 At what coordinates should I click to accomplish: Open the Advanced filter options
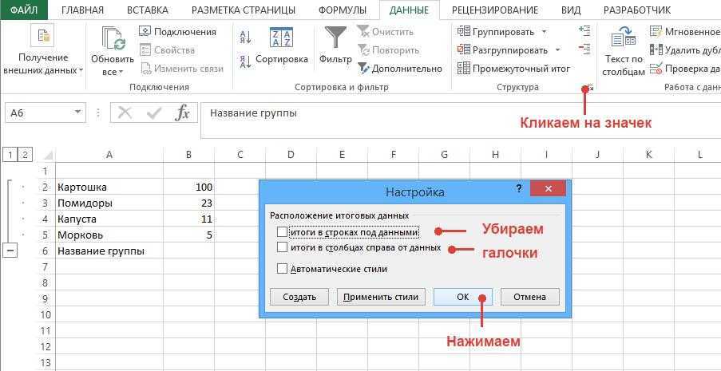399,69
